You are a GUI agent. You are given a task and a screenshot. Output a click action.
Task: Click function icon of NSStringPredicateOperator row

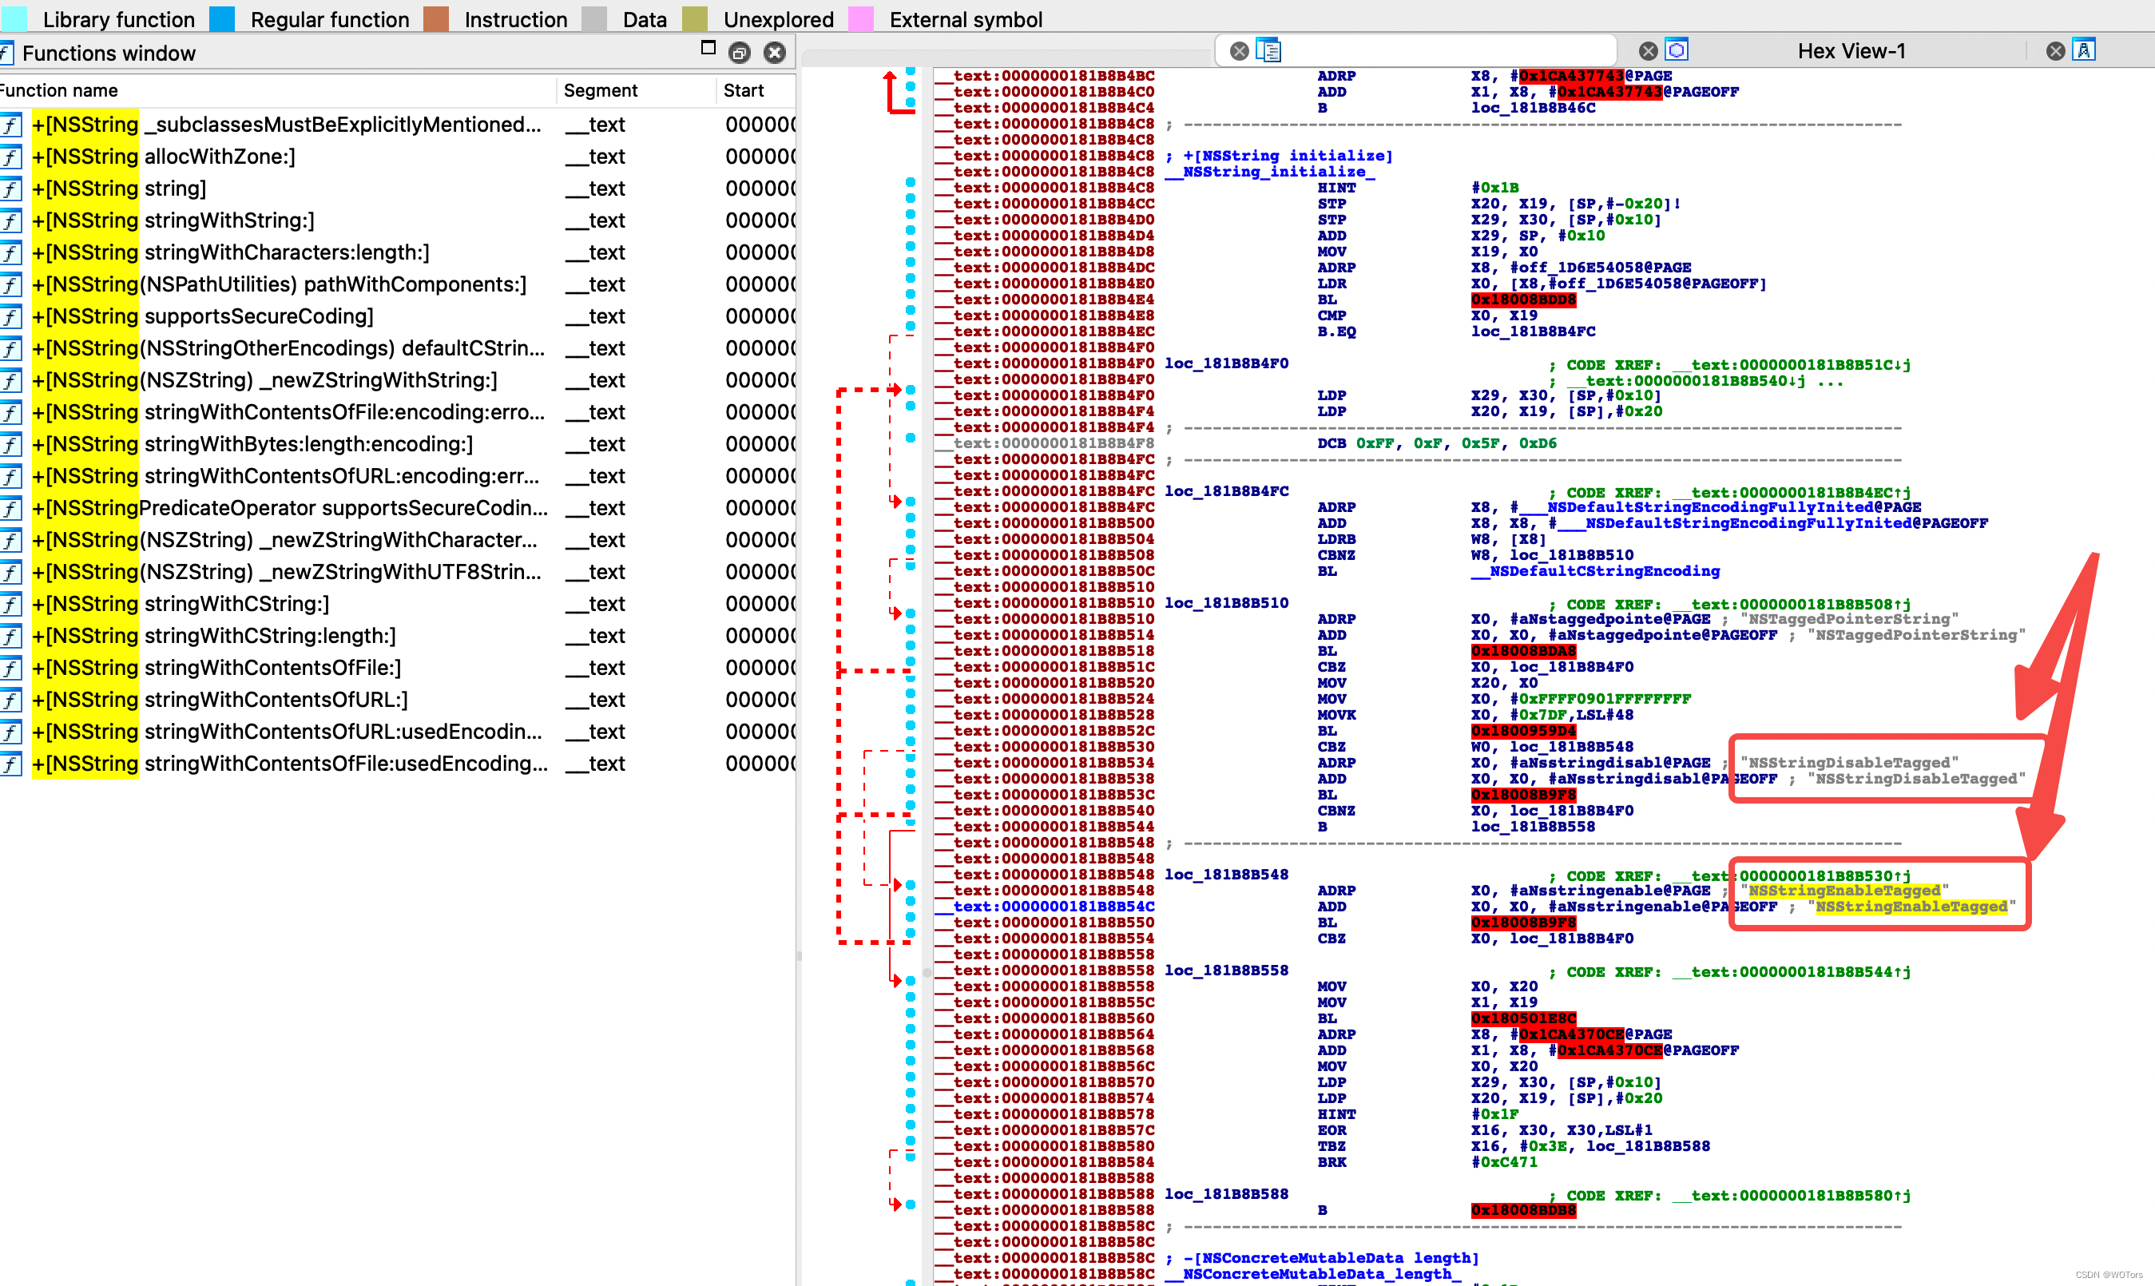point(10,509)
